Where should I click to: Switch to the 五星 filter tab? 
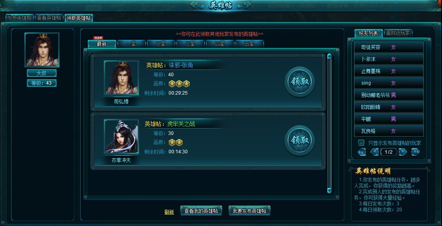[x=250, y=44]
